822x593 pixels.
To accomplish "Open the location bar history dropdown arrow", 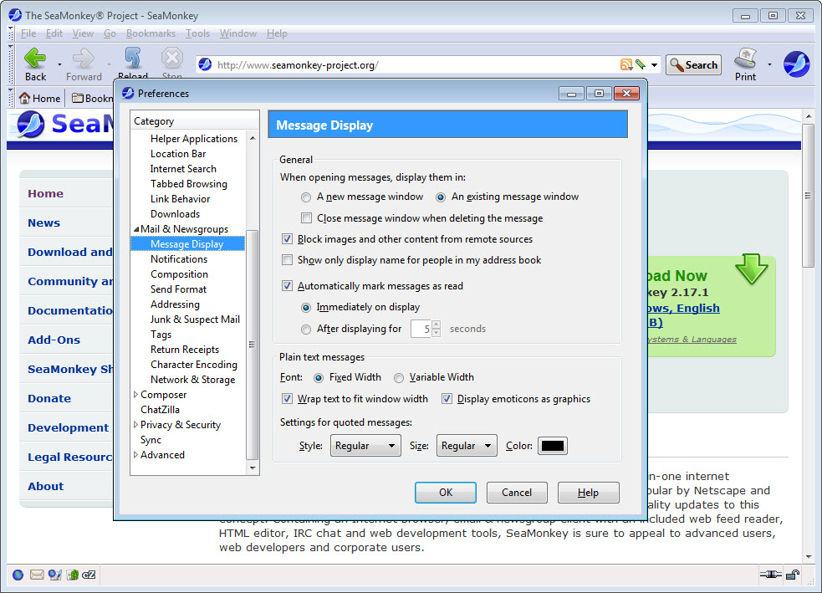I will [654, 65].
